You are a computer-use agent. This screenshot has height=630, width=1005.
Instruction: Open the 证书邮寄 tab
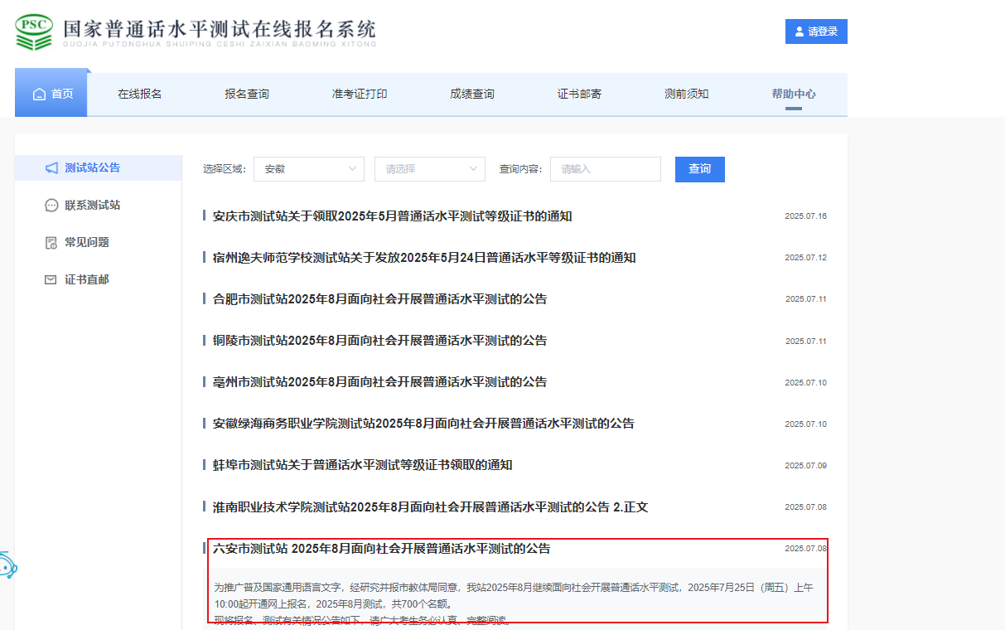coord(580,94)
